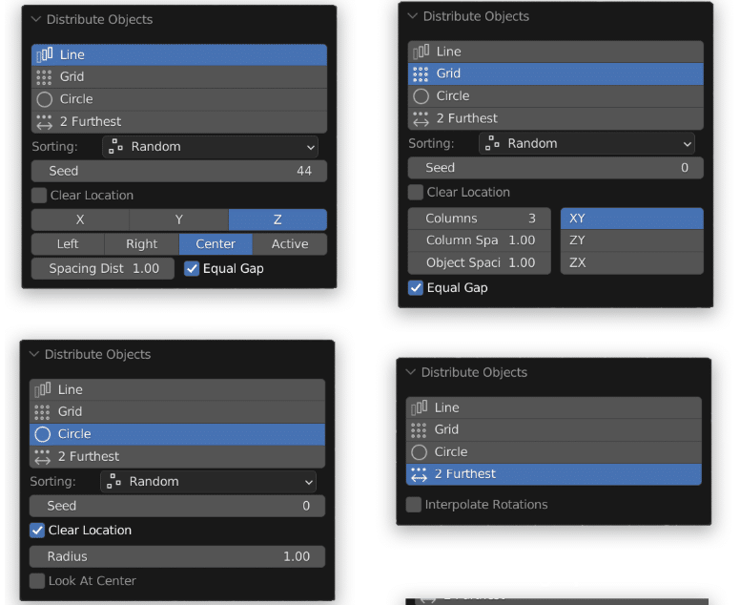Click Circle icon in the Interpolate Rotations panel

(x=419, y=452)
